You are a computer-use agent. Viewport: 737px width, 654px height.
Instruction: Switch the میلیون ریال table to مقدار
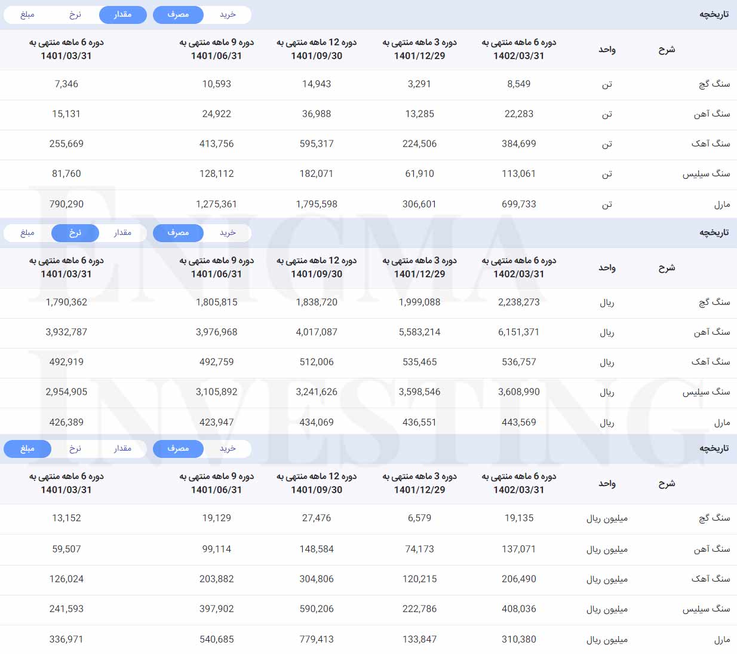(122, 449)
